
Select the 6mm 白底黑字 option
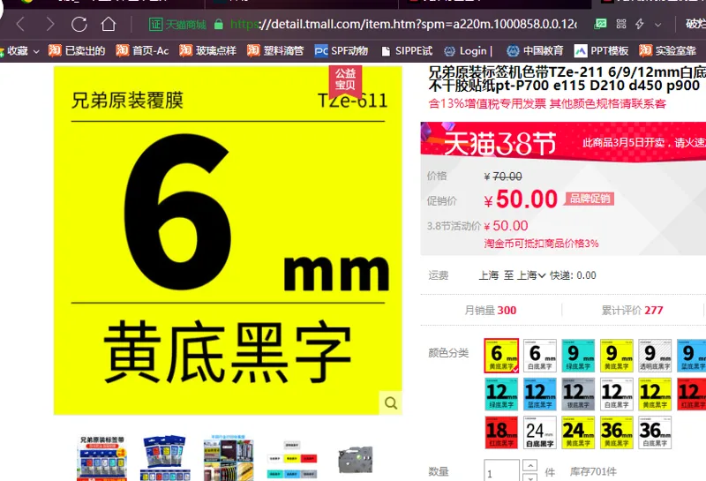click(540, 356)
